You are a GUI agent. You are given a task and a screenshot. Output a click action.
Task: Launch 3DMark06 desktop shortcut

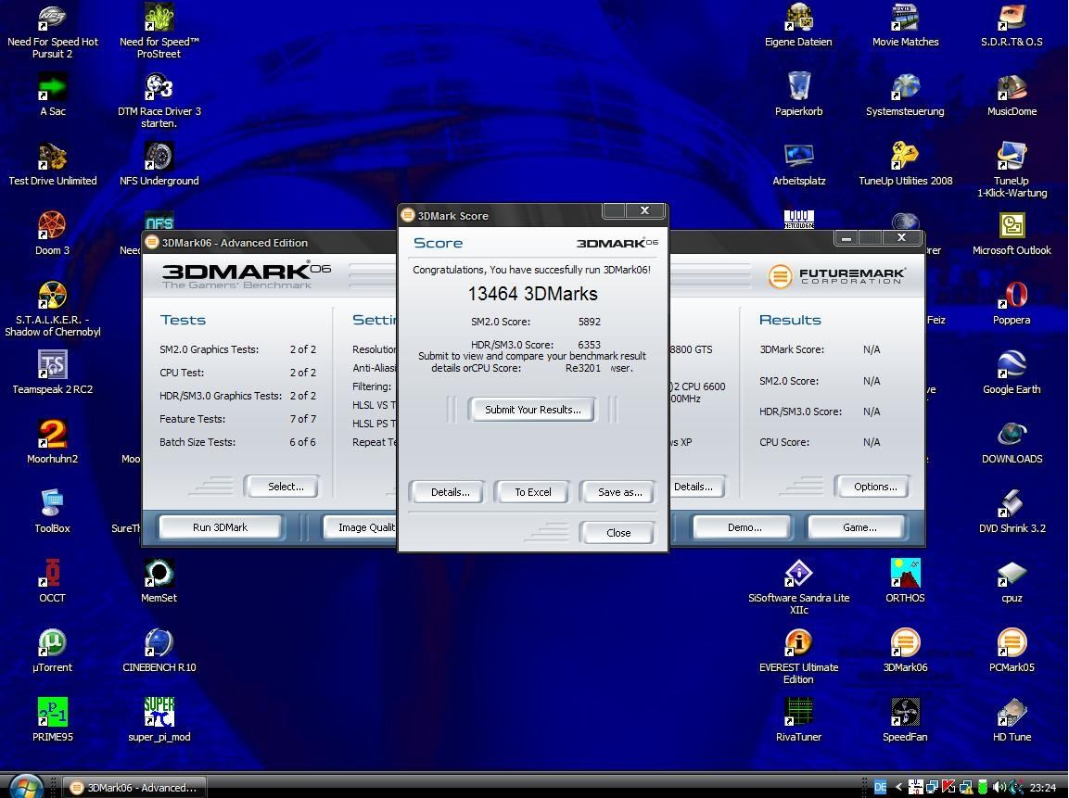click(906, 652)
